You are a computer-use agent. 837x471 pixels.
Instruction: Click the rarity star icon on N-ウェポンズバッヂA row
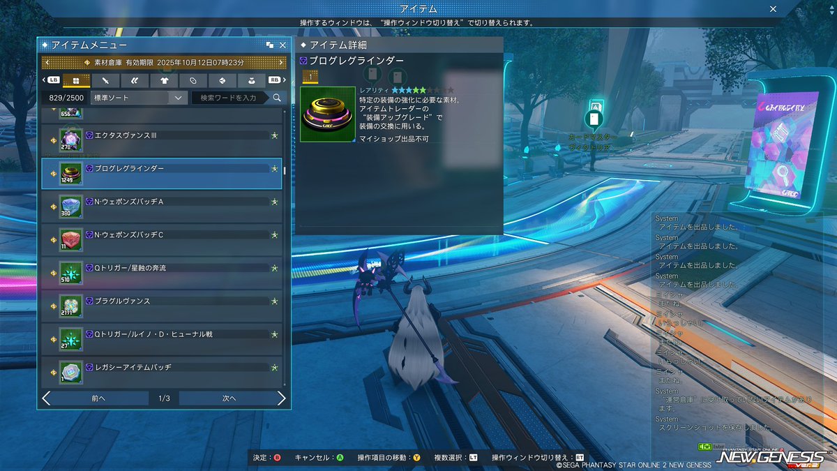(x=275, y=202)
